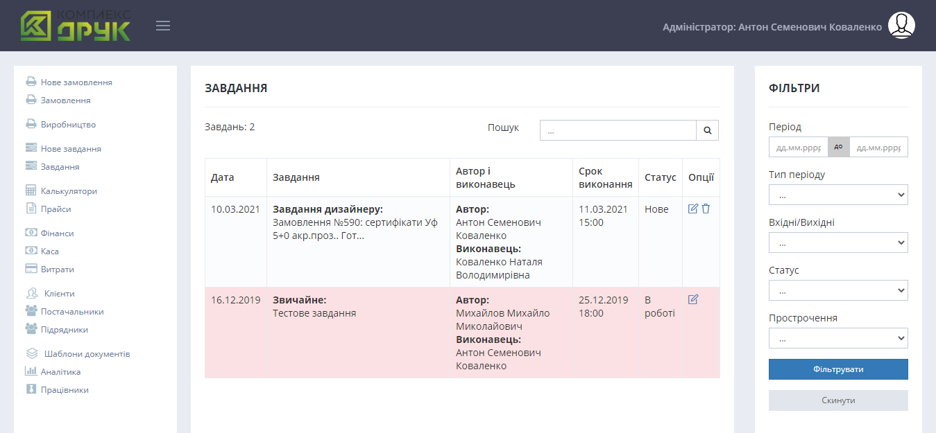Expand the Статус filter dropdown
The width and height of the screenshot is (936, 433).
837,290
